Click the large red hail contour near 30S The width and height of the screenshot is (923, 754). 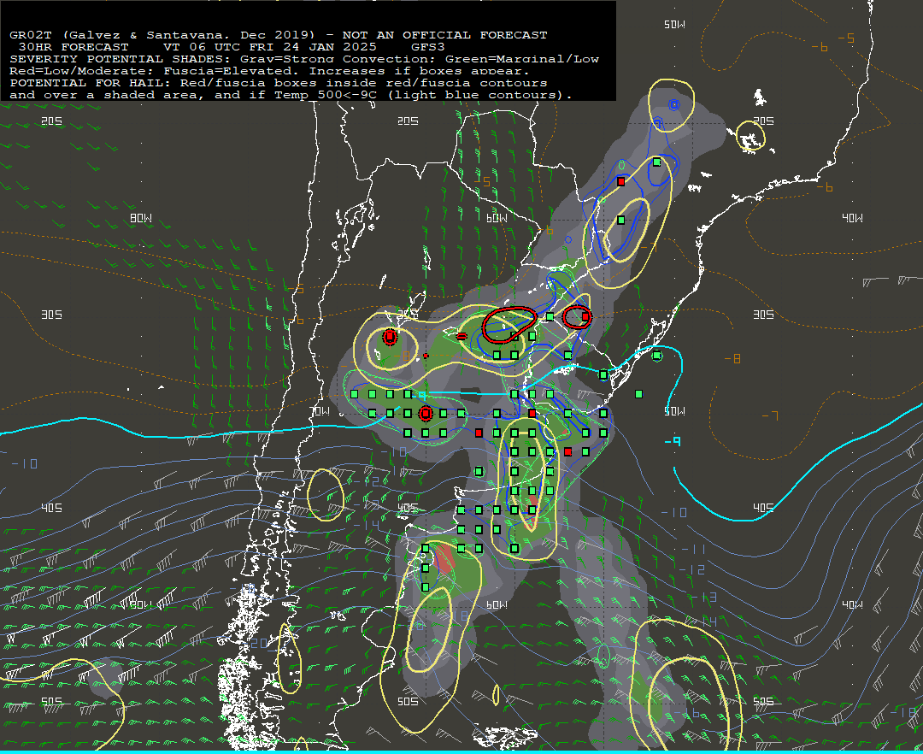click(x=509, y=324)
